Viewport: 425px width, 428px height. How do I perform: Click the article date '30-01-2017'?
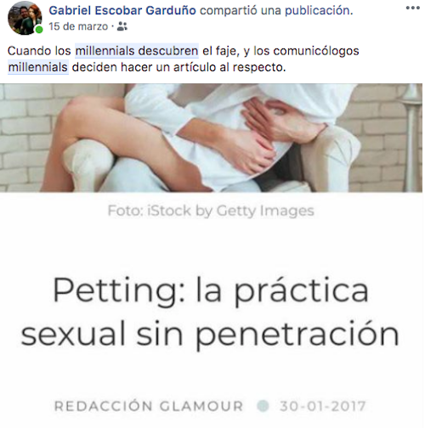point(323,406)
